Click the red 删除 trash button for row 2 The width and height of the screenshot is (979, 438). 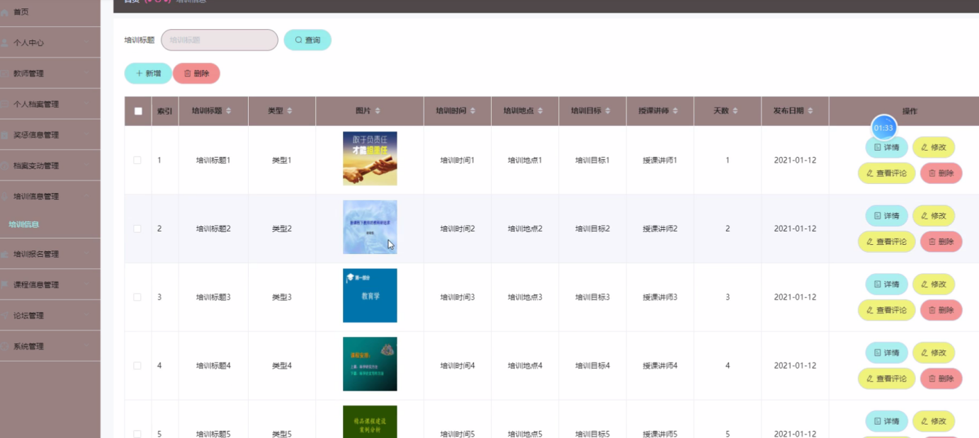[x=941, y=242]
